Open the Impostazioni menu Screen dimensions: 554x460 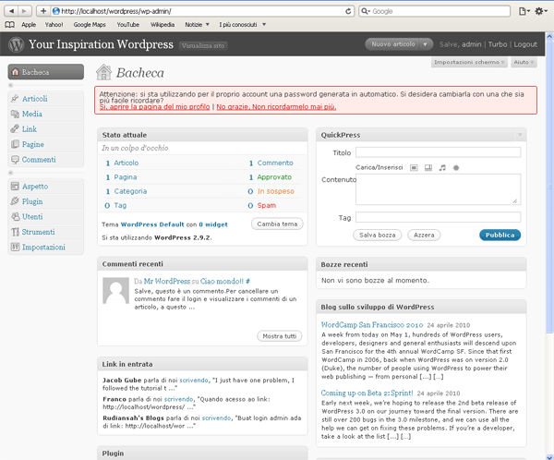(x=43, y=247)
